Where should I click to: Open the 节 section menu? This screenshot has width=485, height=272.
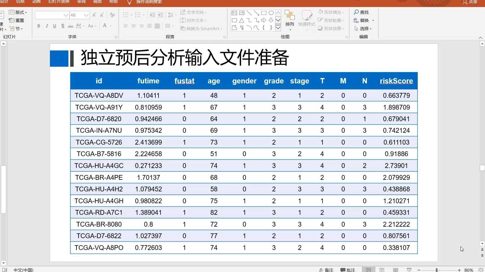[x=16, y=28]
